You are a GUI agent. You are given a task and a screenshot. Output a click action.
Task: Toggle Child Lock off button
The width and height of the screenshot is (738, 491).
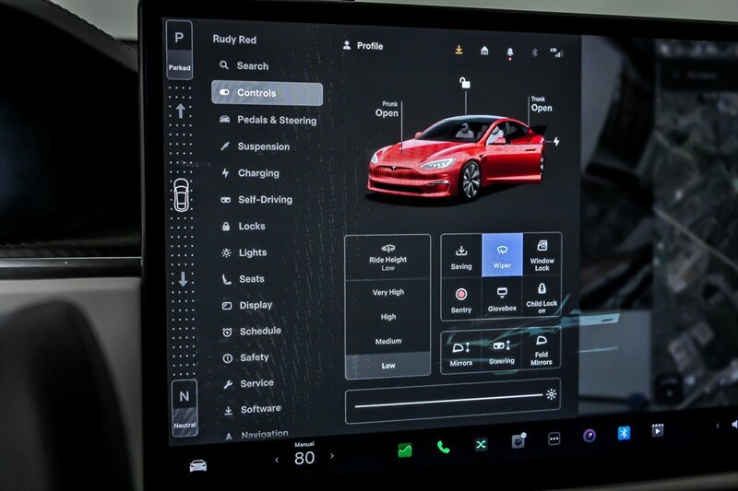pos(542,297)
